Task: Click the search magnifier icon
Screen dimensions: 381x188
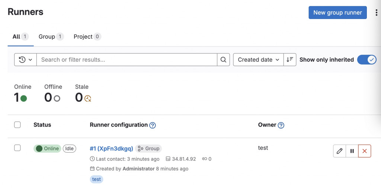Action: tap(223, 60)
